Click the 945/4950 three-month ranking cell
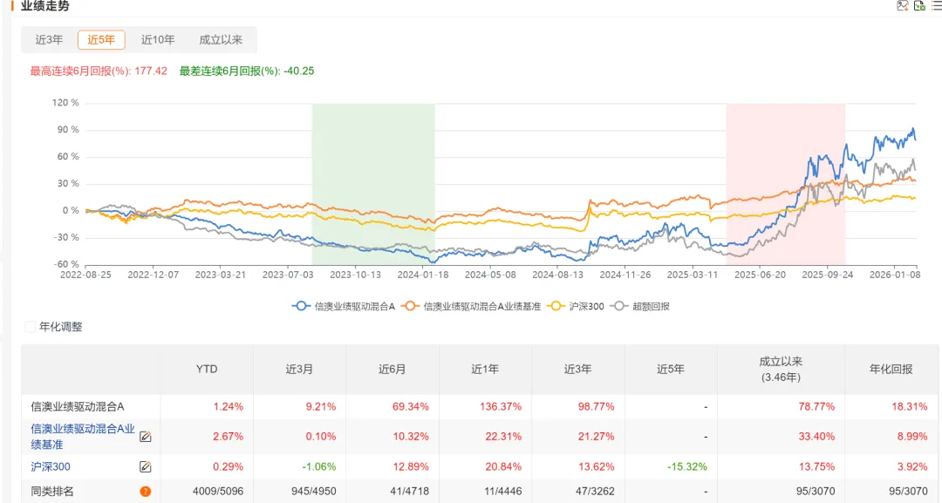This screenshot has width=942, height=503. 314,492
